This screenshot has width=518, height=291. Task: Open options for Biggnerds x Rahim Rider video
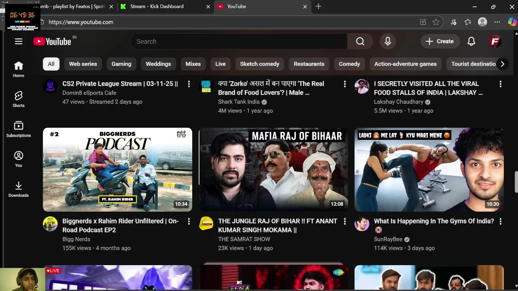pyautogui.click(x=189, y=221)
